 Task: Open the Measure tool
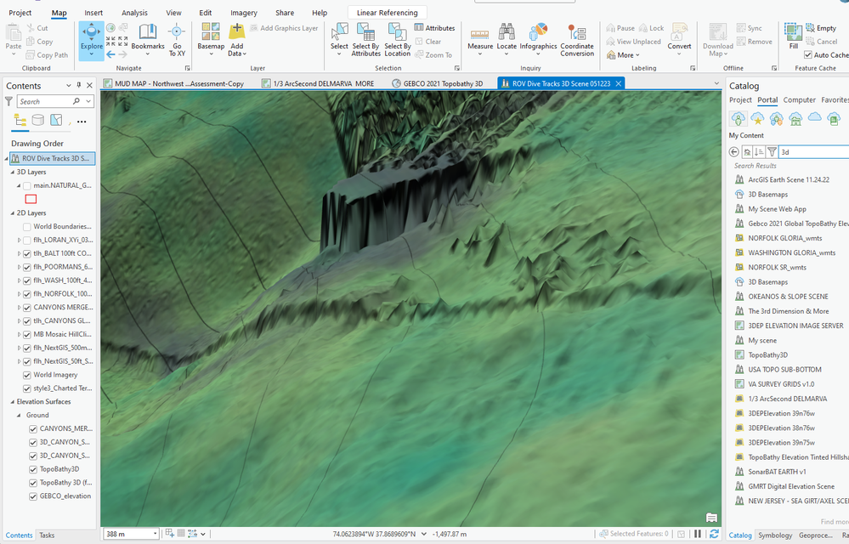[x=480, y=37]
